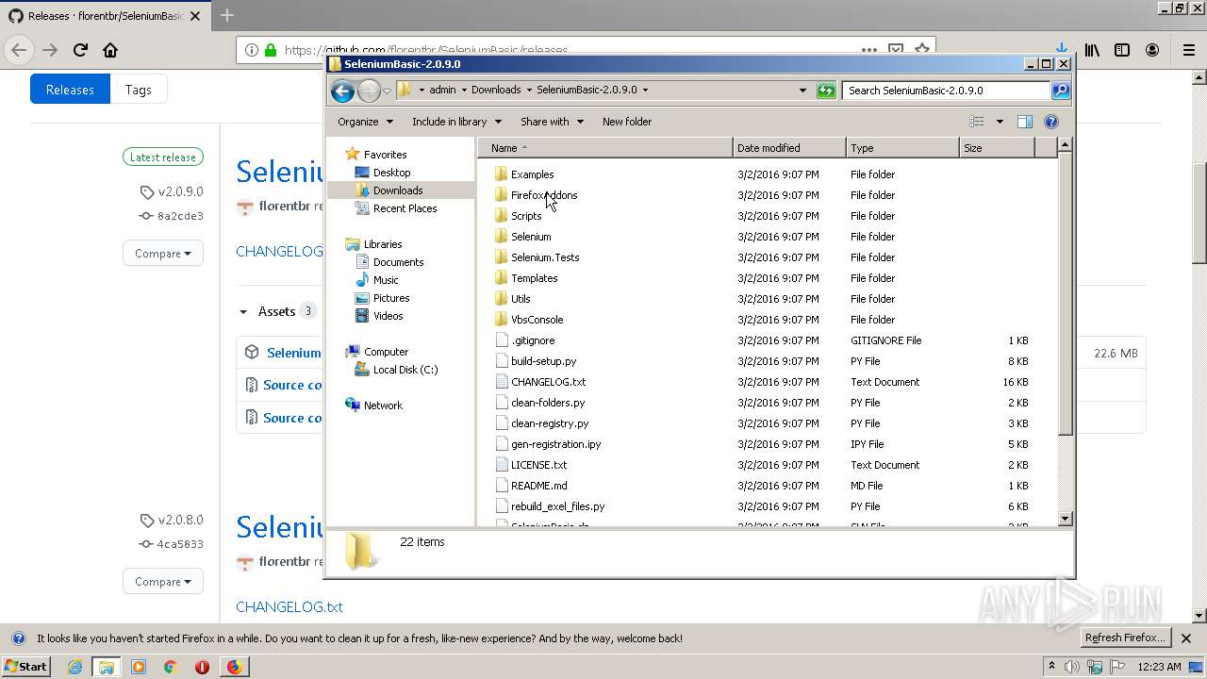Click the Explorer search magnifier icon
The width and height of the screenshot is (1207, 679).
(x=1061, y=91)
